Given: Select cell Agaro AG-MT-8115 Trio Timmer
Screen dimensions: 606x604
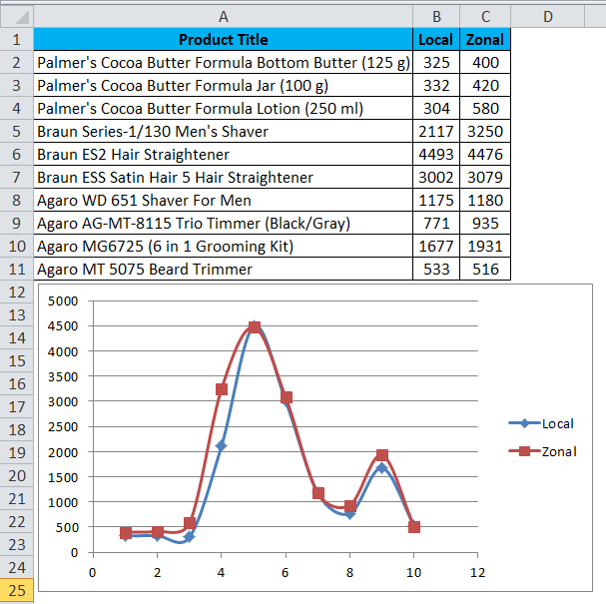Looking at the screenshot, I should pyautogui.click(x=224, y=224).
